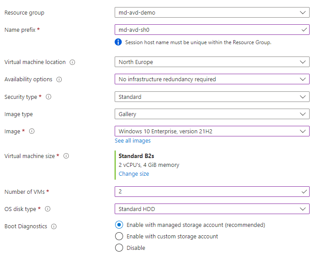Click info icon beside Availability options
Image resolution: width=318 pixels, height=260 pixels.
[x=59, y=79]
